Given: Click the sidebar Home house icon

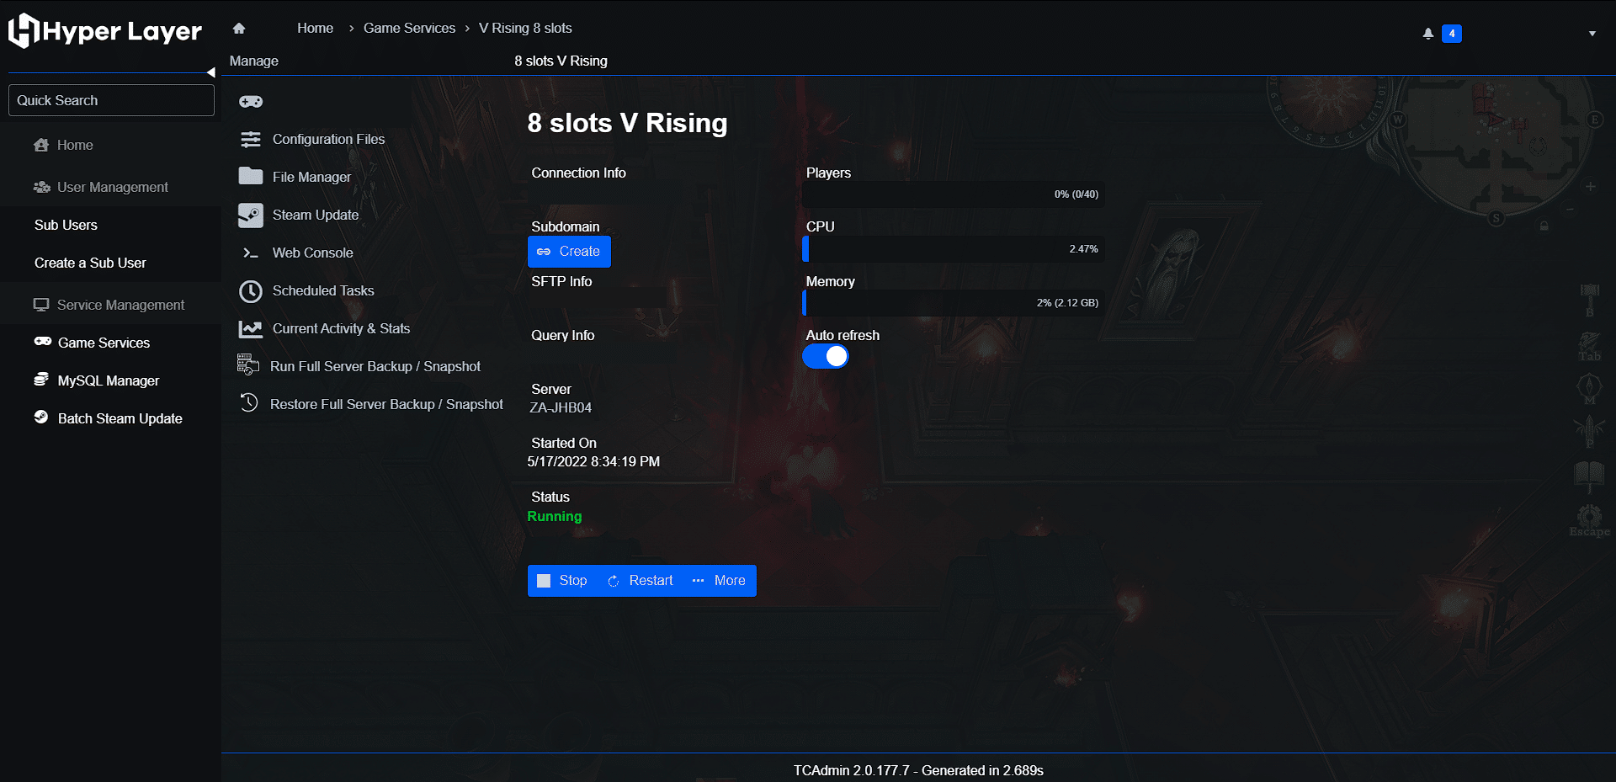Looking at the screenshot, I should coord(41,145).
